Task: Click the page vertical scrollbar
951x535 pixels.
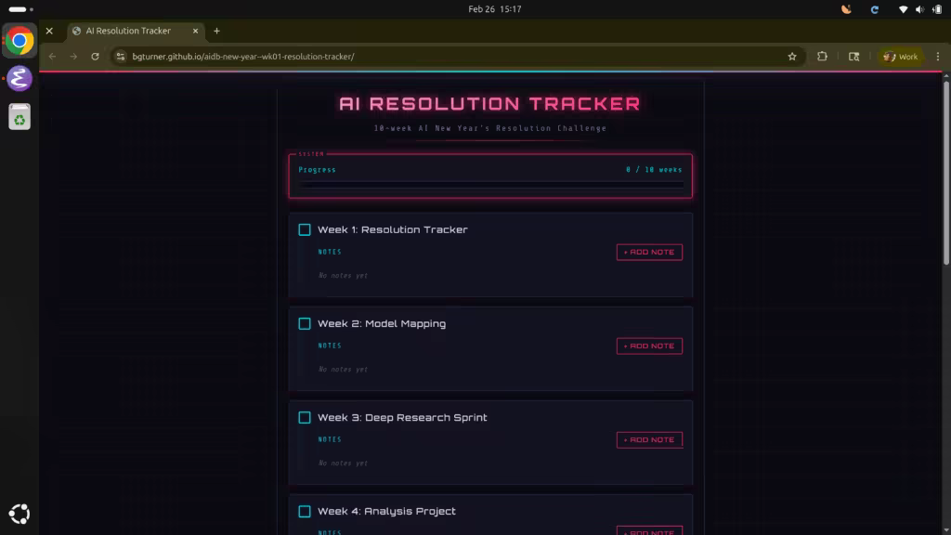Action: pos(945,173)
